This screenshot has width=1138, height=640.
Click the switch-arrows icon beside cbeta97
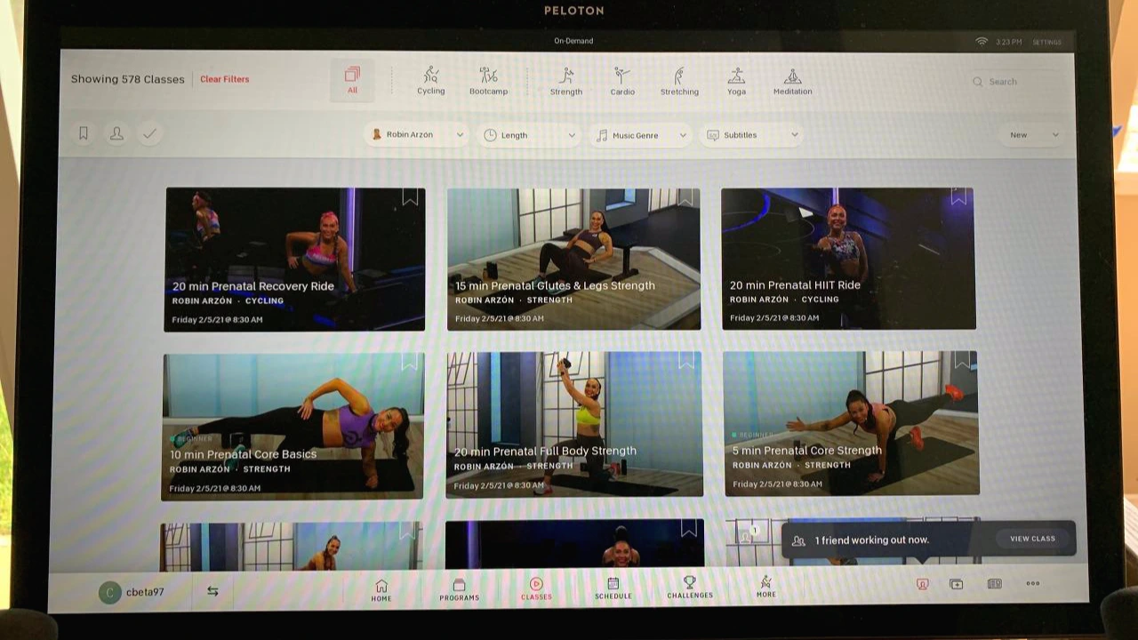pos(212,591)
